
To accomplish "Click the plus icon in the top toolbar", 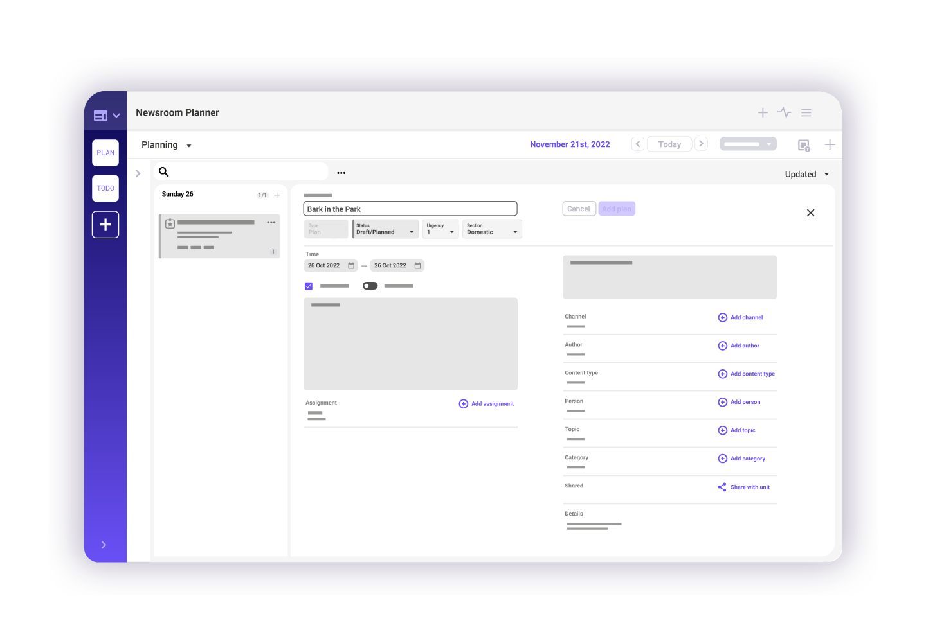I will tap(763, 112).
